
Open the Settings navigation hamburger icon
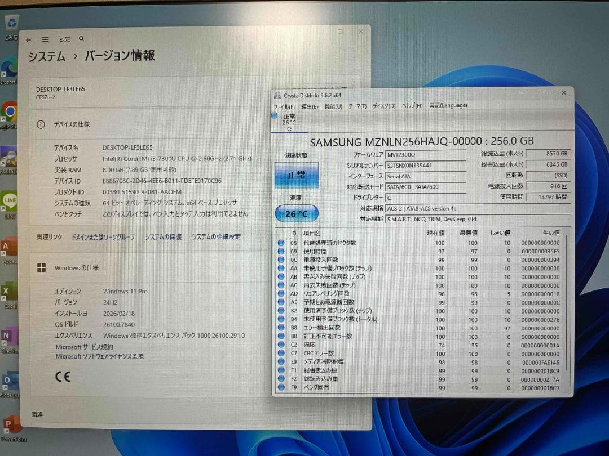tap(45, 39)
